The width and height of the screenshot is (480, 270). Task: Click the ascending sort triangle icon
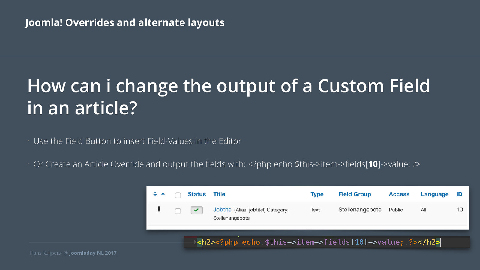pos(163,194)
